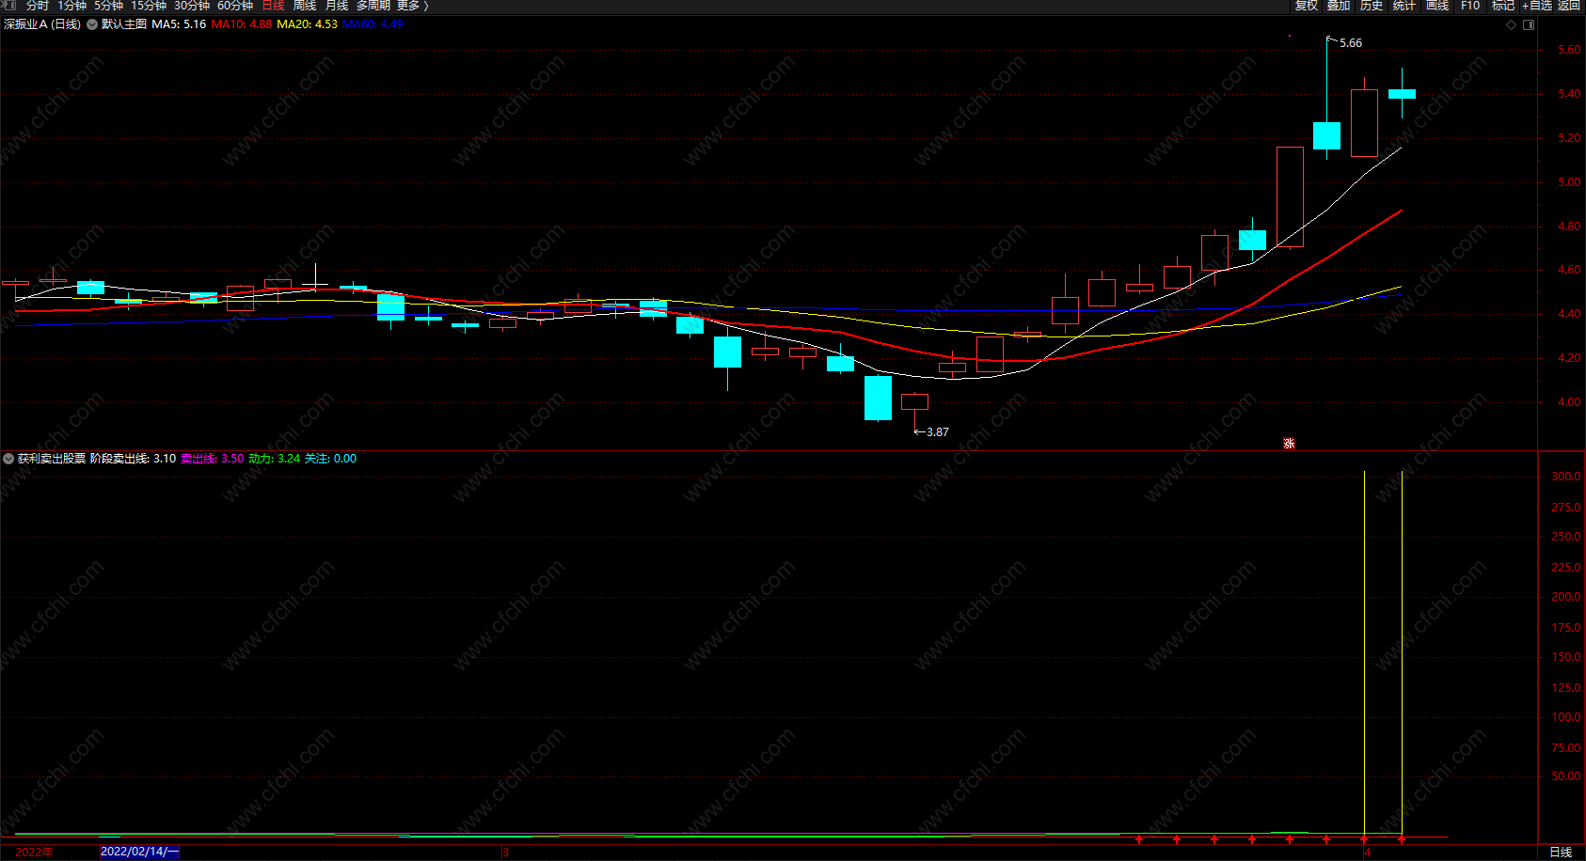Click the 标记 mark button

click(x=1502, y=6)
